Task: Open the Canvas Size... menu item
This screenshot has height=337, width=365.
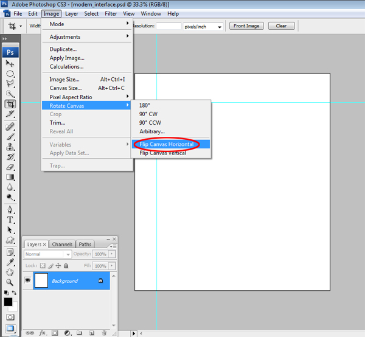Action: click(86, 88)
